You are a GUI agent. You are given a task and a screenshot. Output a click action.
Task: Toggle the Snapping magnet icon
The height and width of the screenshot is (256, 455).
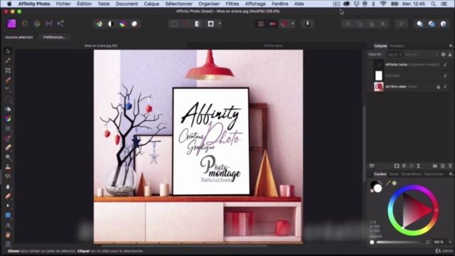click(284, 23)
